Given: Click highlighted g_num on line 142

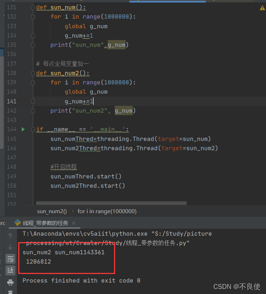Looking at the screenshot, I should (x=124, y=111).
